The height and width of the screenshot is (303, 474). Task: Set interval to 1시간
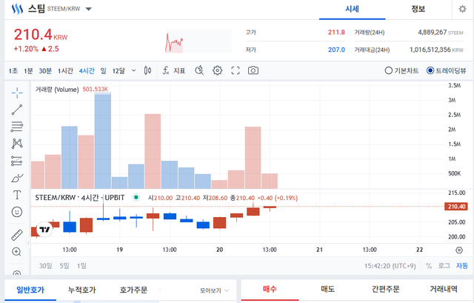point(65,71)
